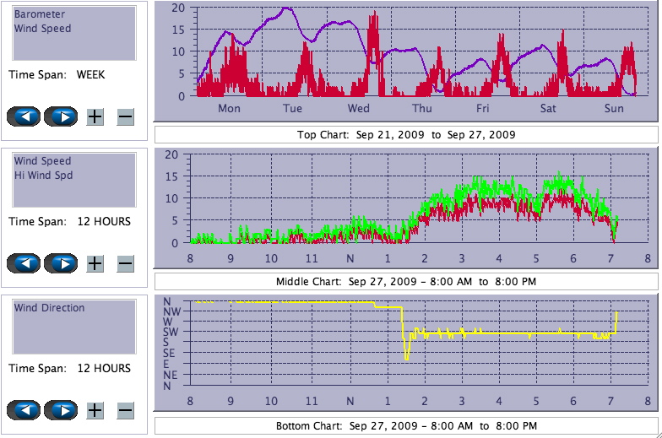
Task: Click the top chart back arrow button
Action: 24,116
